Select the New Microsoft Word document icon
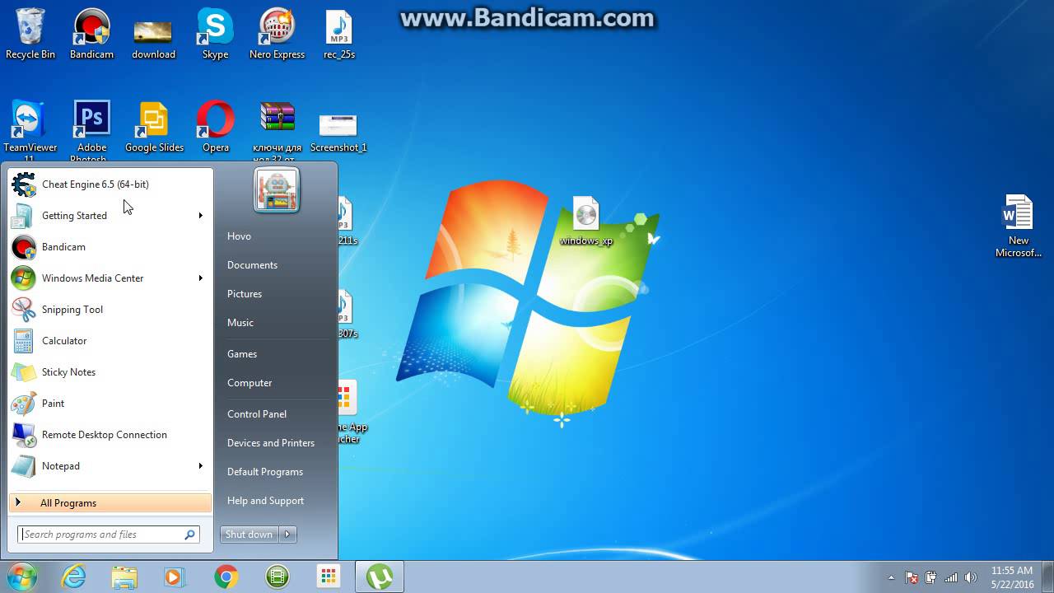Image resolution: width=1054 pixels, height=593 pixels. point(1018,226)
